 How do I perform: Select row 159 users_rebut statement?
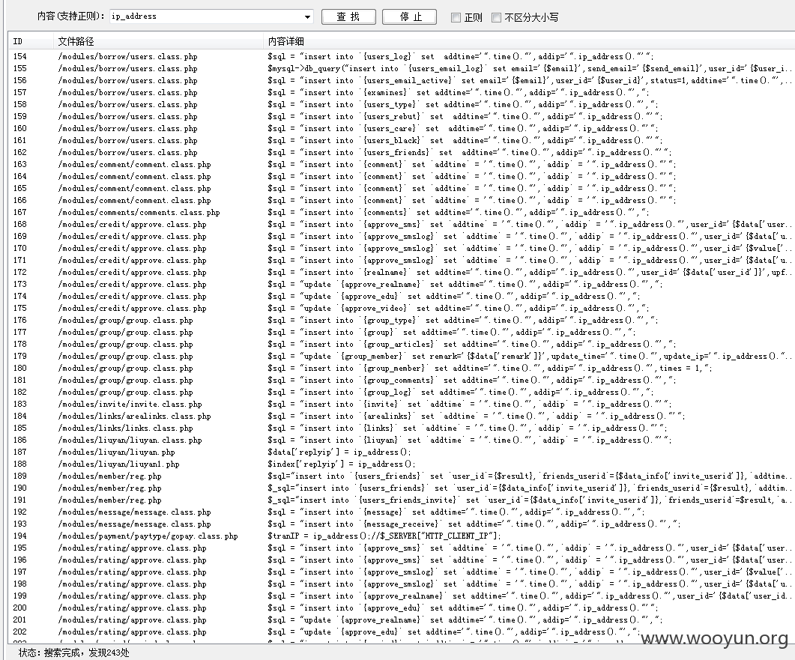pos(465,116)
